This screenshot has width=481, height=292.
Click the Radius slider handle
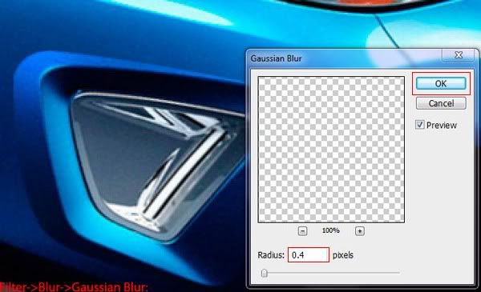(x=264, y=273)
